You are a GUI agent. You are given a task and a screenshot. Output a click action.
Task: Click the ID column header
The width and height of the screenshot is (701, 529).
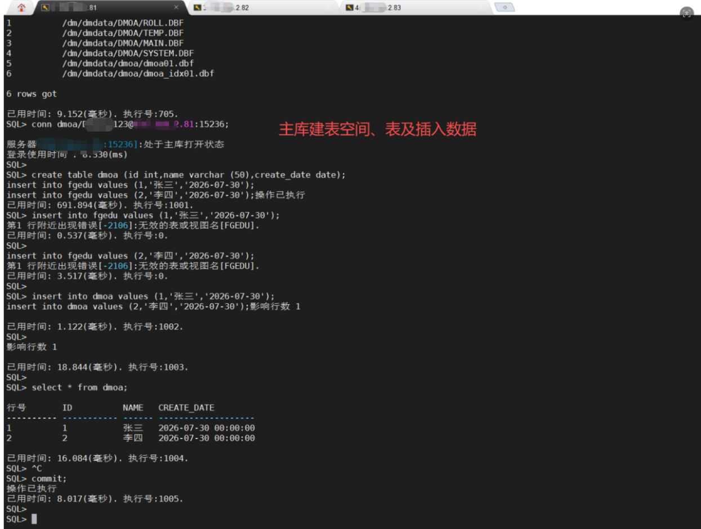click(x=68, y=408)
